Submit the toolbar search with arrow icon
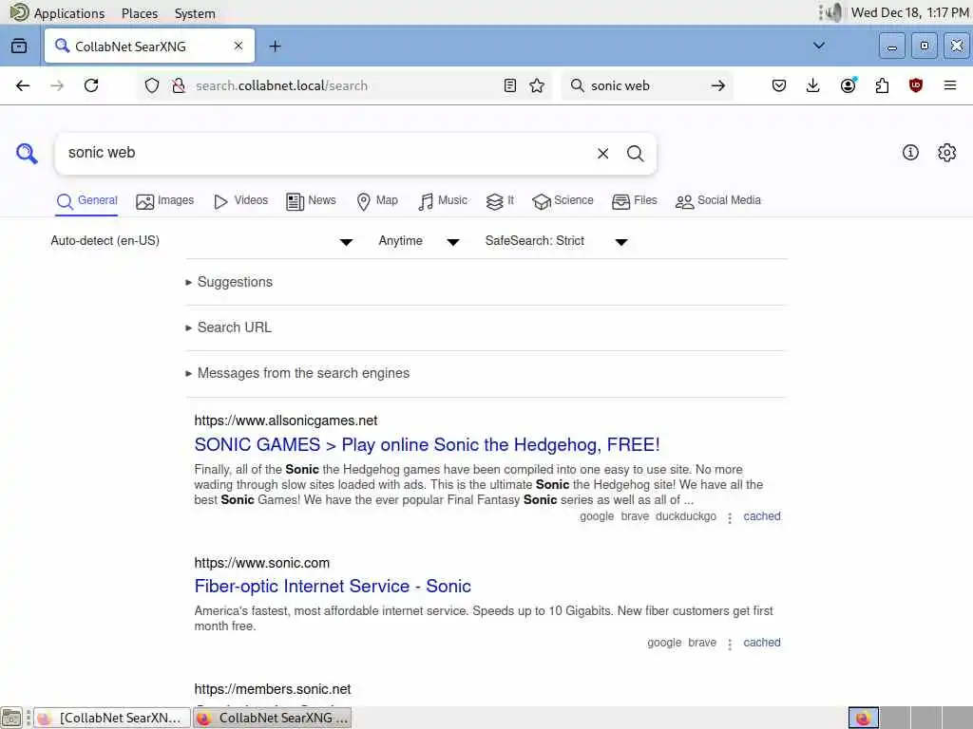The image size is (973, 729). 718,85
